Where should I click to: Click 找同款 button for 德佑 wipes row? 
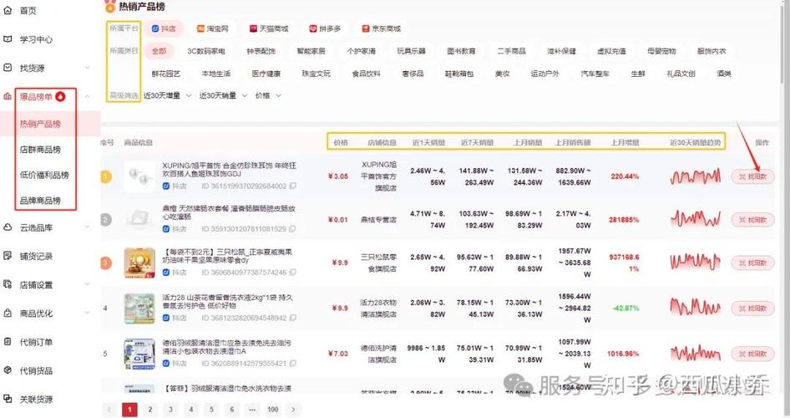[752, 354]
